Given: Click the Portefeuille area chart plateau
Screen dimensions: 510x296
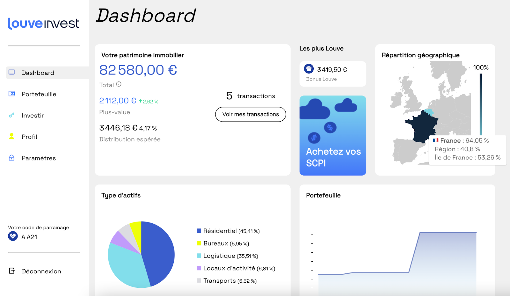Looking at the screenshot, I should pyautogui.click(x=448, y=233).
